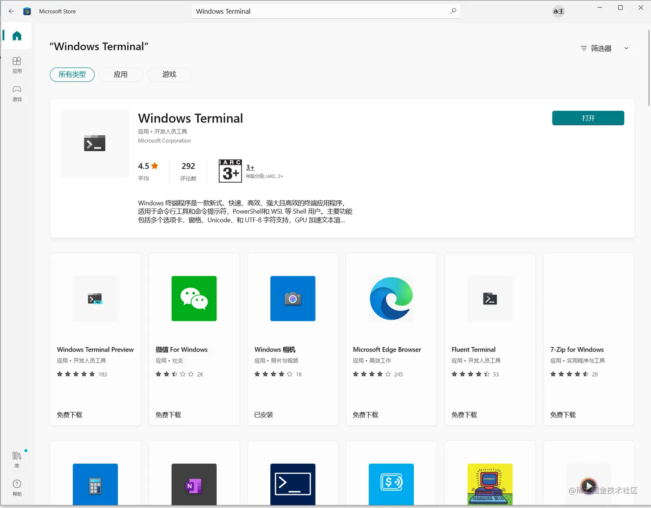Open the 应用 (Apps) sidebar section

[x=17, y=65]
